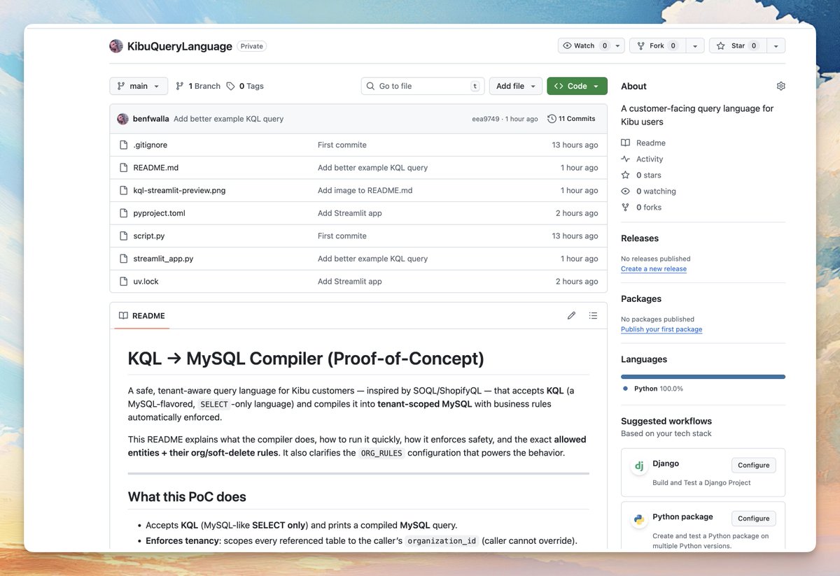
Task: Open the README outline list icon
Action: (x=594, y=316)
